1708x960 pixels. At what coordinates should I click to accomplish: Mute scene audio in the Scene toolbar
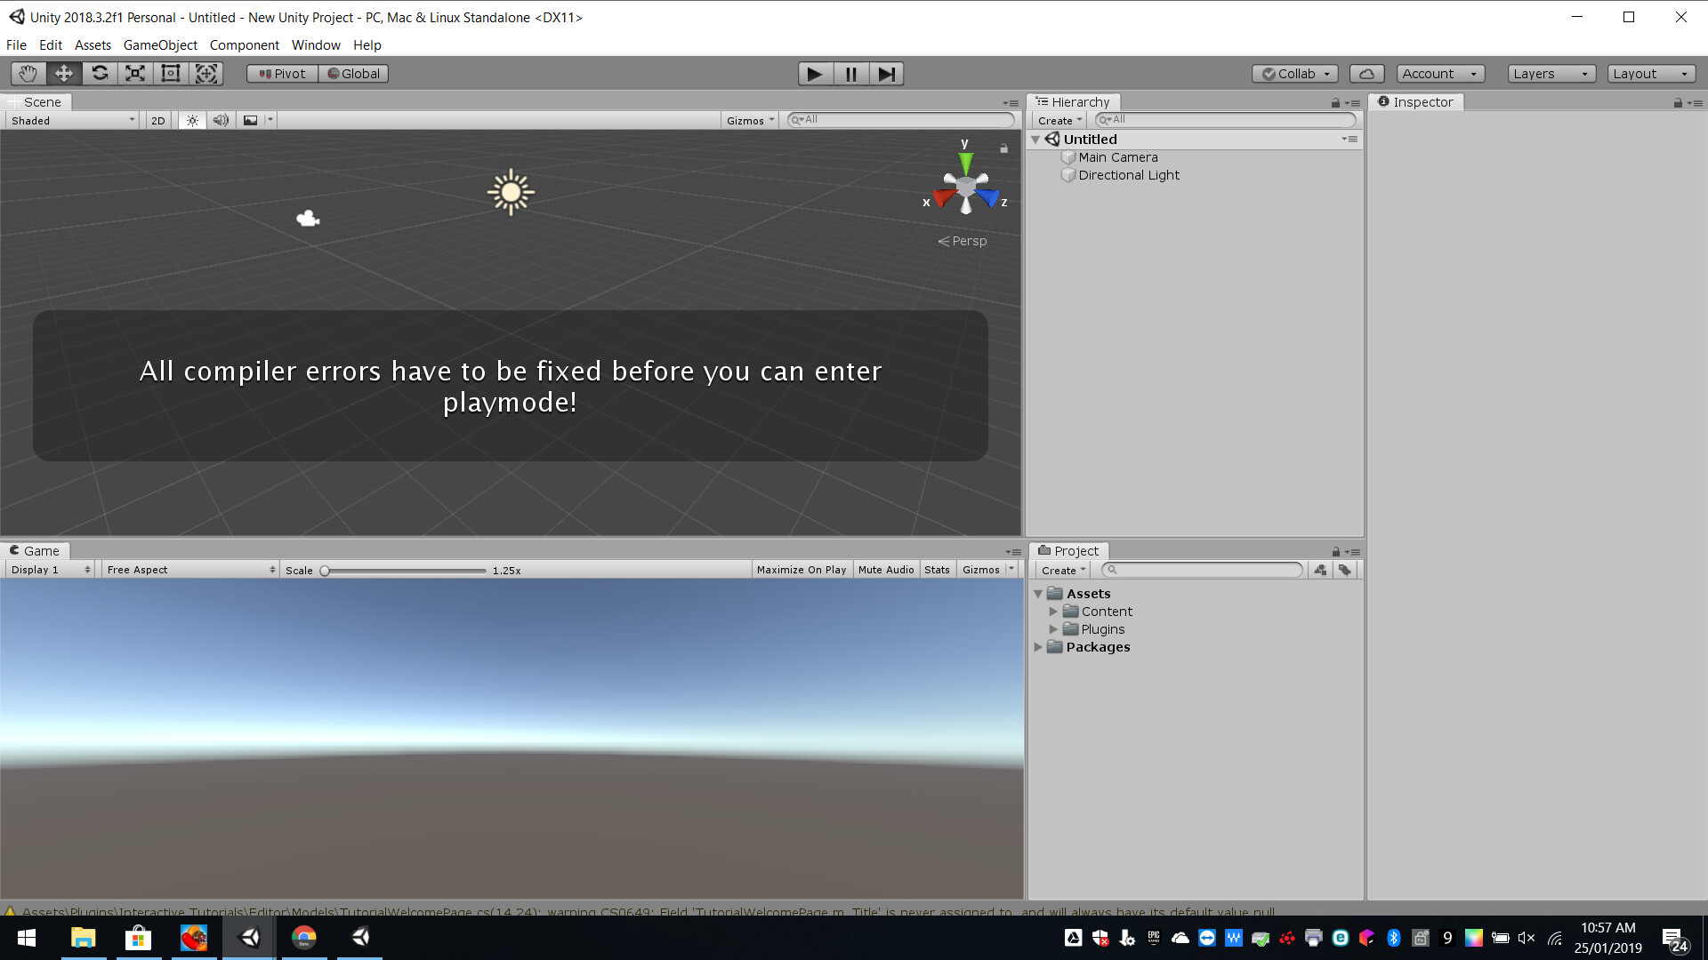click(220, 120)
